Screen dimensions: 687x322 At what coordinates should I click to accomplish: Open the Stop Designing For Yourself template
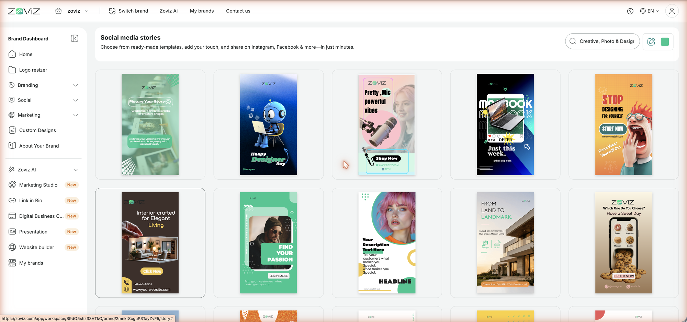pos(624,124)
